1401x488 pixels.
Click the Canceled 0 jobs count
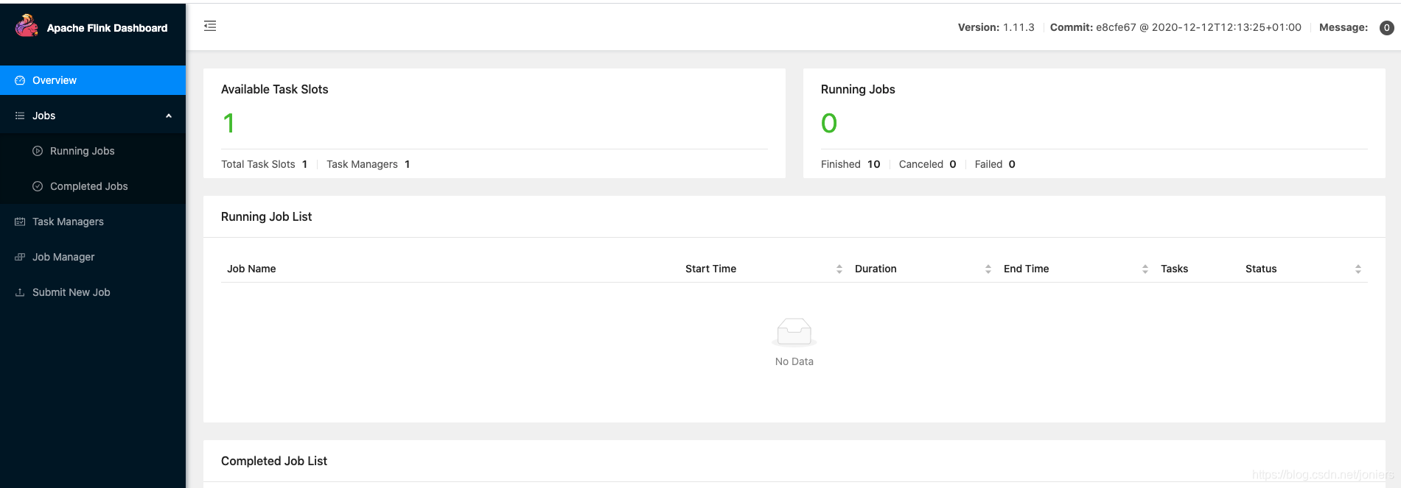(x=927, y=164)
